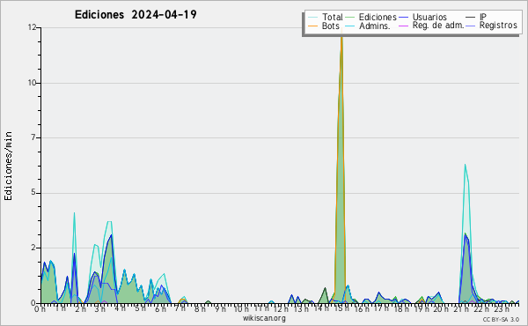
Task: Click the 10 y-axis value
Action: click(32, 83)
